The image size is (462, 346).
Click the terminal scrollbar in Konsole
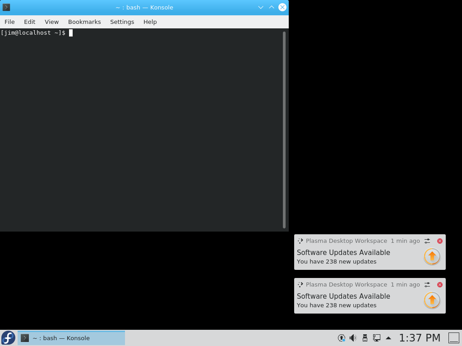pos(284,130)
